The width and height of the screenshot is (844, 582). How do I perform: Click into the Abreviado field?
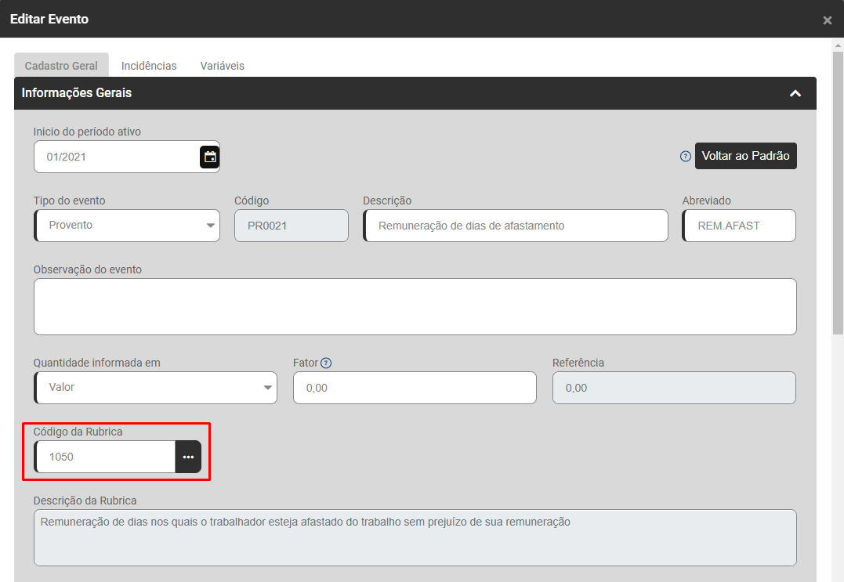point(739,226)
